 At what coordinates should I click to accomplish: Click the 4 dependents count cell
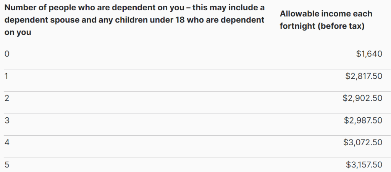6,143
